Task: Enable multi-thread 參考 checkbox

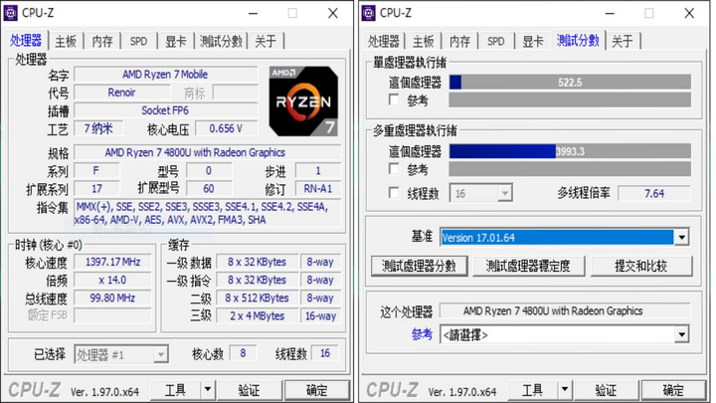Action: pos(394,169)
